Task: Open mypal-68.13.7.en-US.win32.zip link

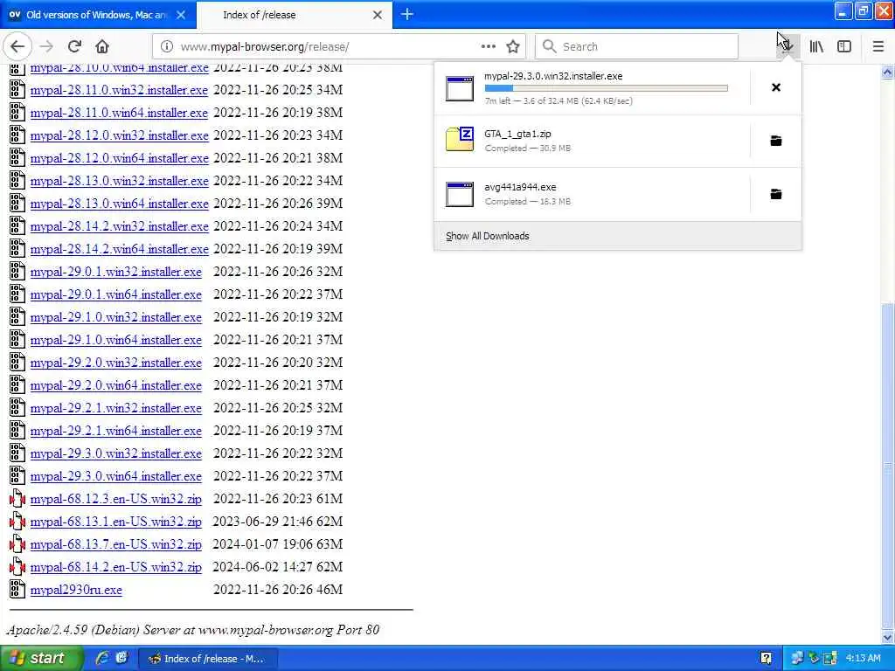Action: (x=116, y=545)
